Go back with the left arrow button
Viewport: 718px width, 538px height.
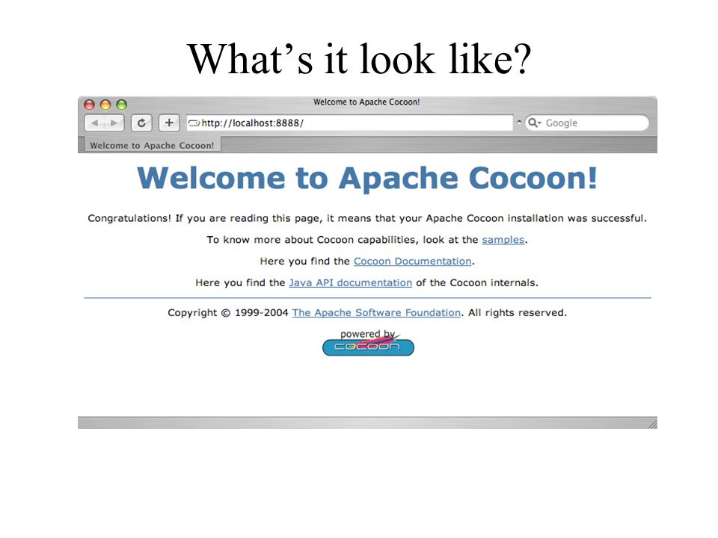[x=95, y=123]
